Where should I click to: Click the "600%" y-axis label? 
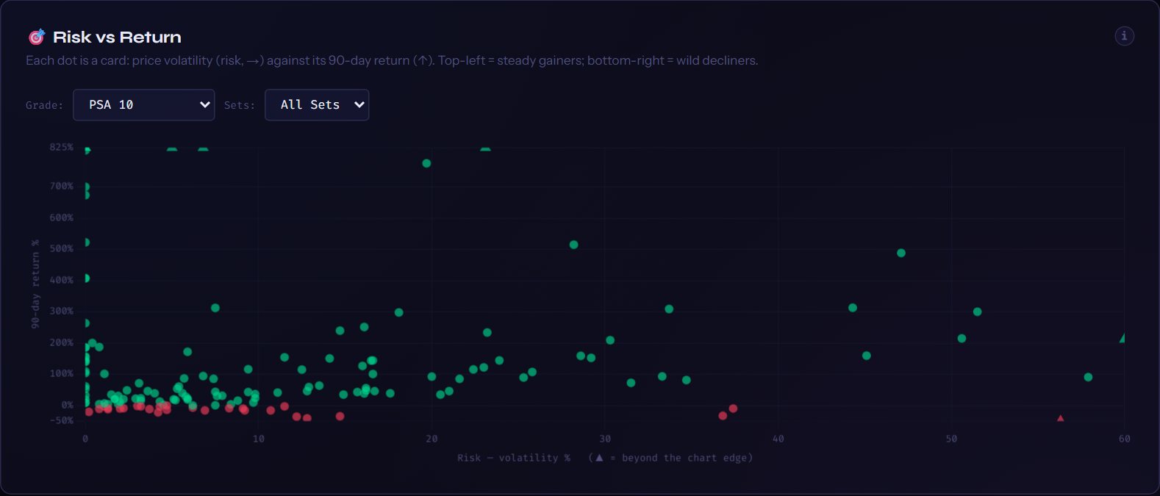tap(62, 218)
